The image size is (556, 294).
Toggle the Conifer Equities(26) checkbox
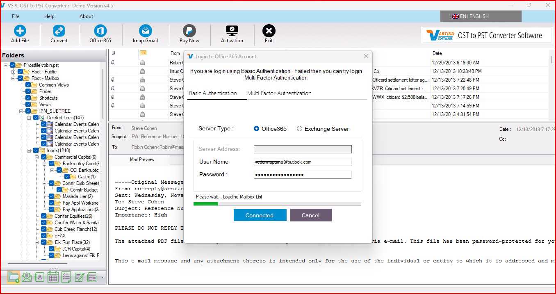point(44,216)
